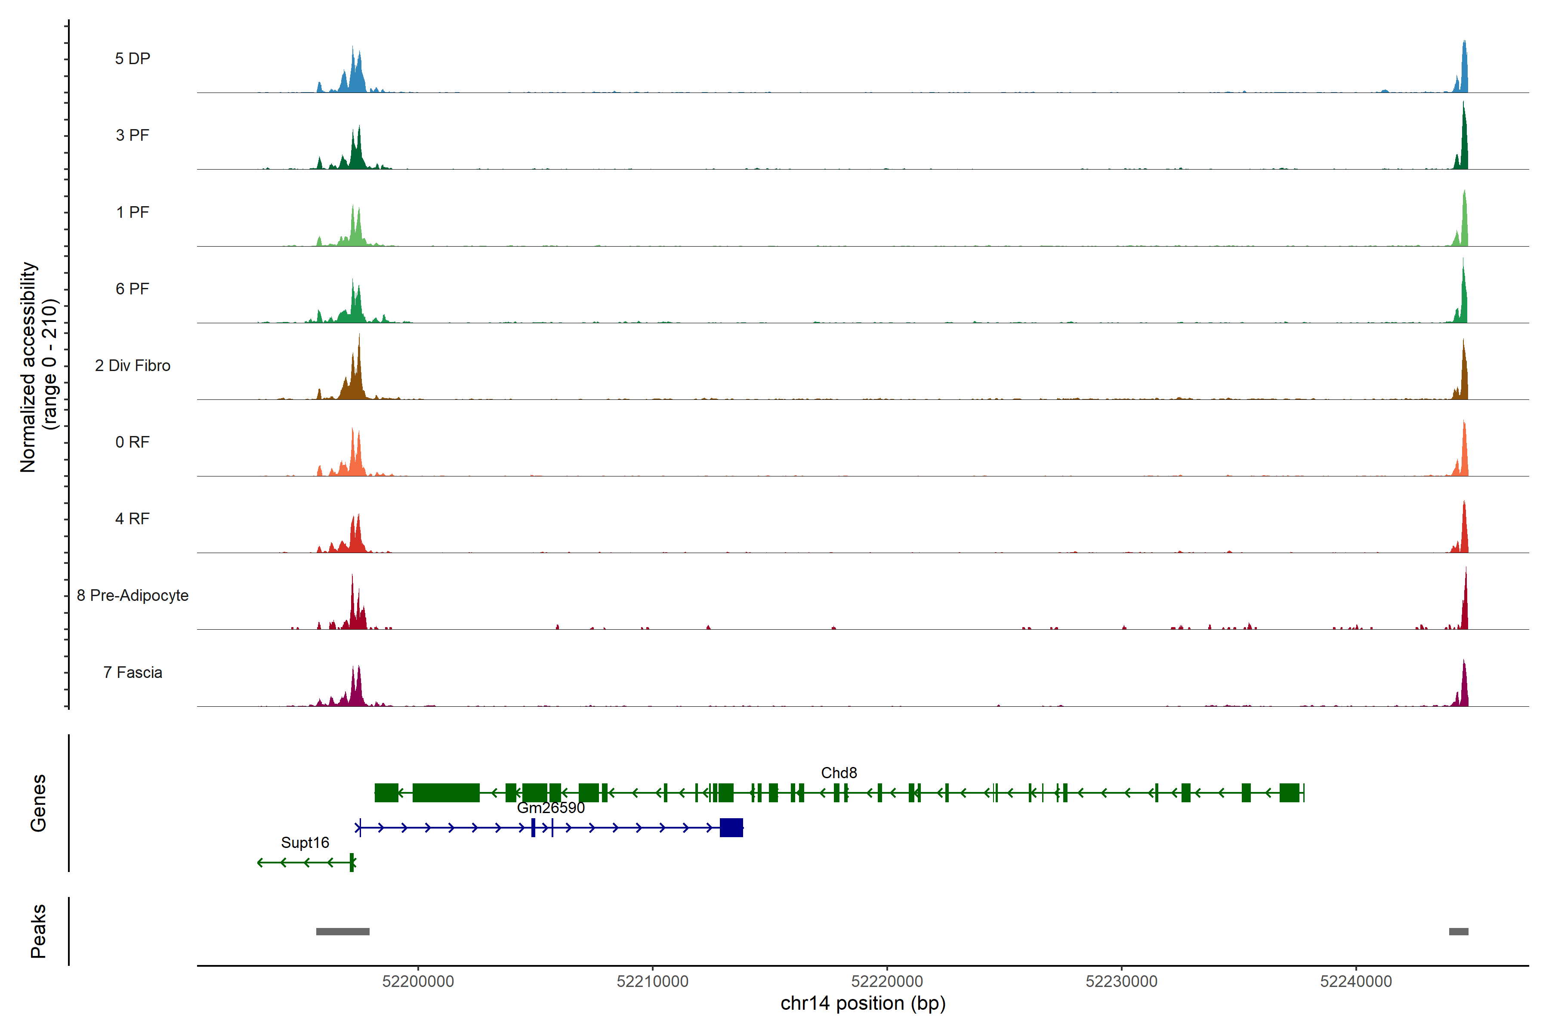Click the wide green Chd8 exon block
Viewport: 1549px width, 1033px height.
pyautogui.click(x=446, y=792)
